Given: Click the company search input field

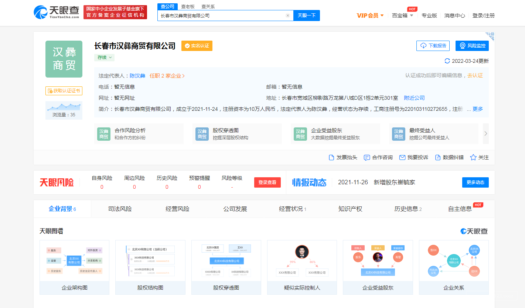Looking at the screenshot, I should (222, 16).
